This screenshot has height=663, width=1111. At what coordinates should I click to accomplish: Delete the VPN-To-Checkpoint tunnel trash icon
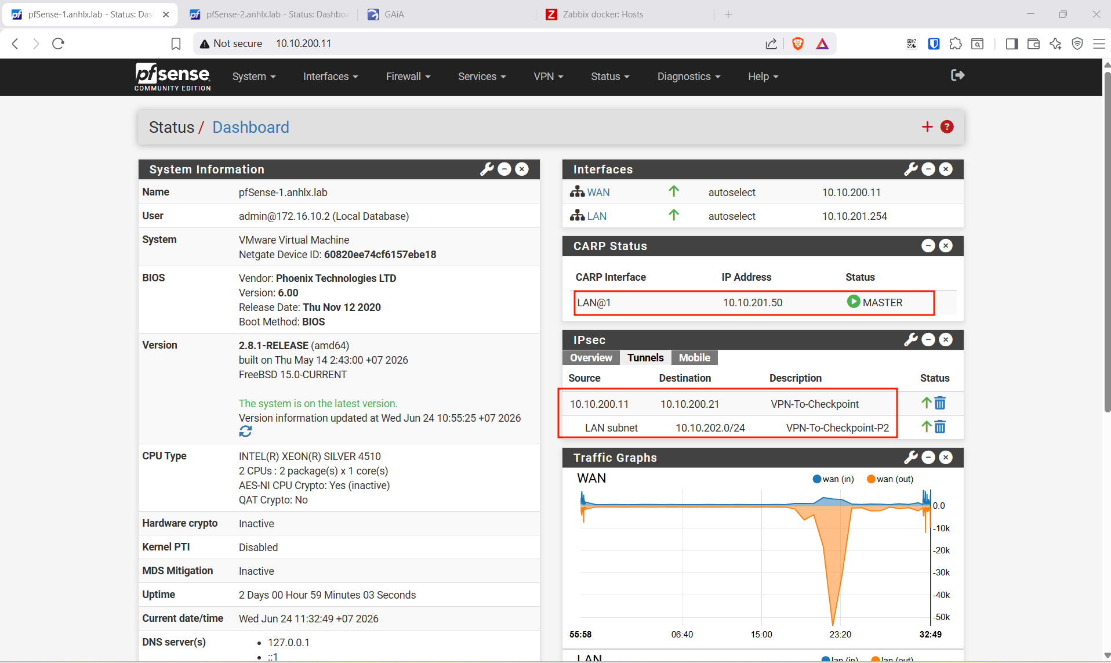coord(940,403)
